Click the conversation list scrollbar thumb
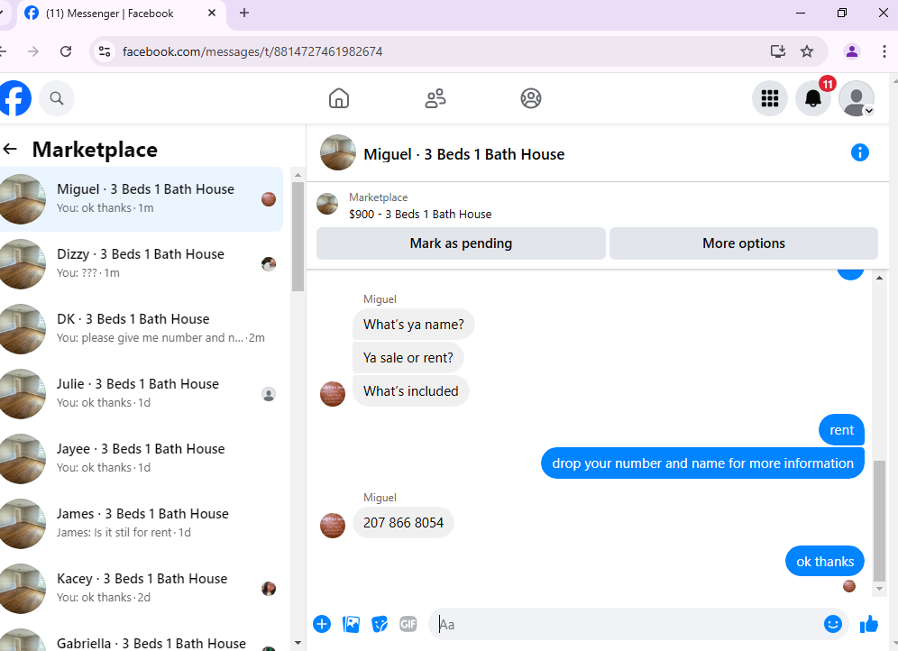 pyautogui.click(x=298, y=236)
